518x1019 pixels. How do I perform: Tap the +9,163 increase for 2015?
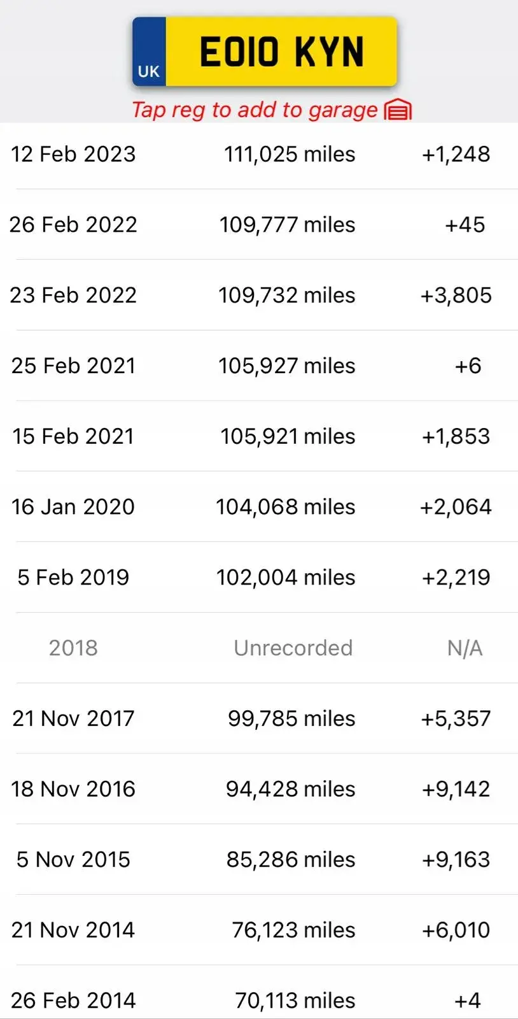pyautogui.click(x=456, y=859)
